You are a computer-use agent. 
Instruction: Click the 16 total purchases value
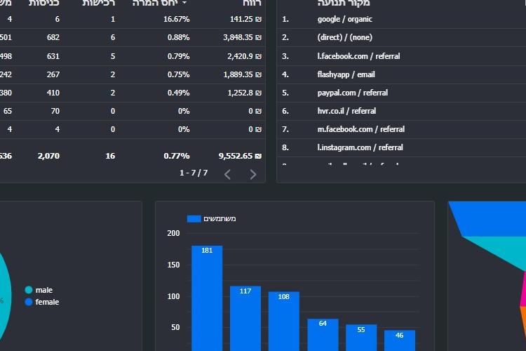pyautogui.click(x=110, y=156)
